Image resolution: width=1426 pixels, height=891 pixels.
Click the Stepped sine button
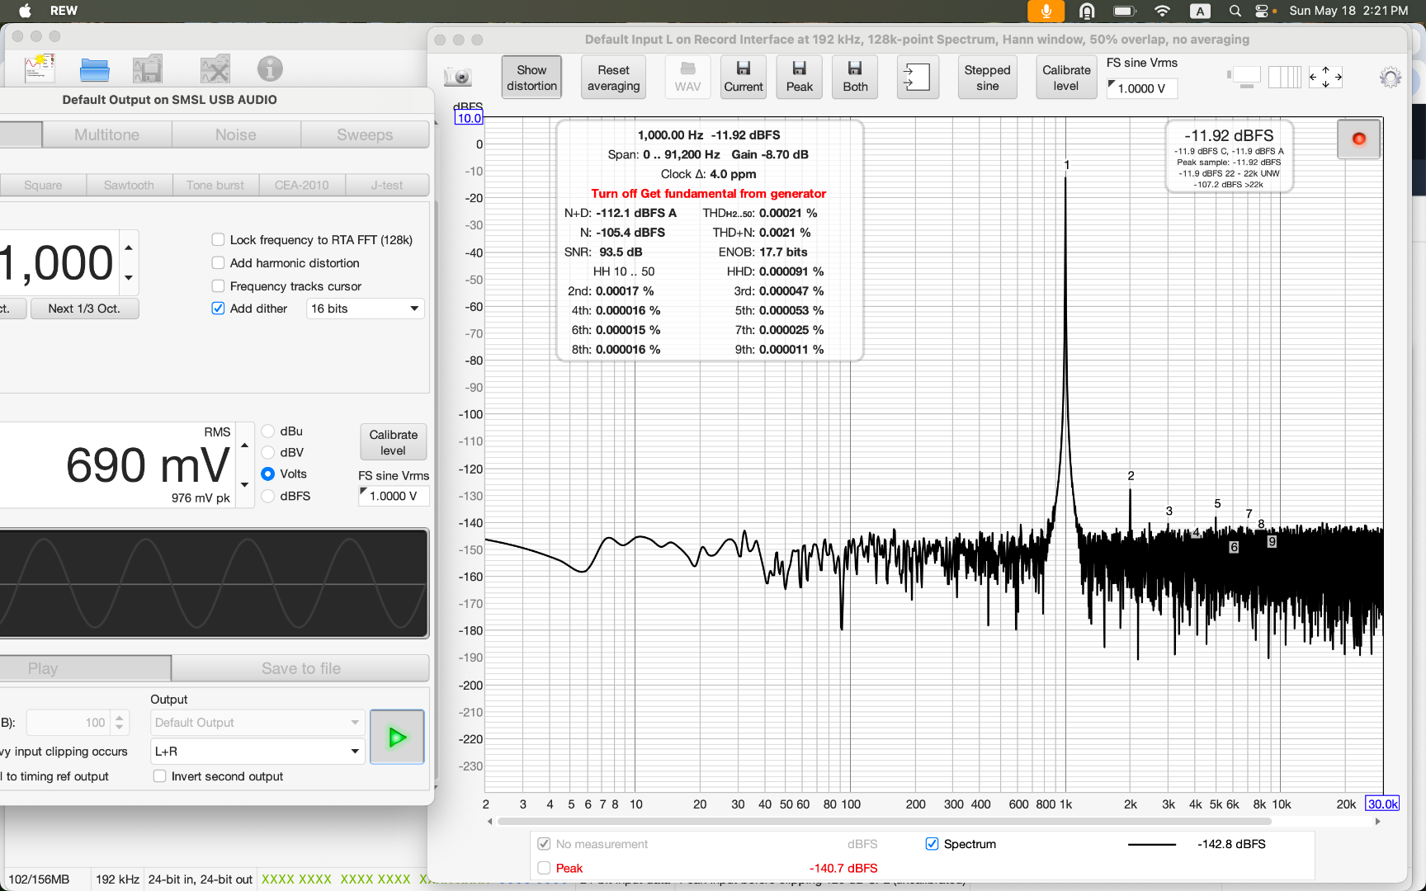click(987, 78)
